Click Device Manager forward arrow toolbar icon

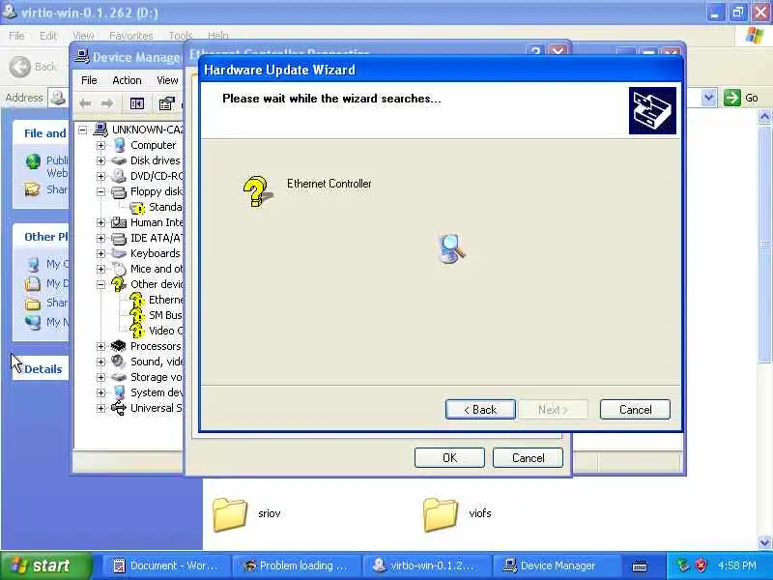(107, 103)
